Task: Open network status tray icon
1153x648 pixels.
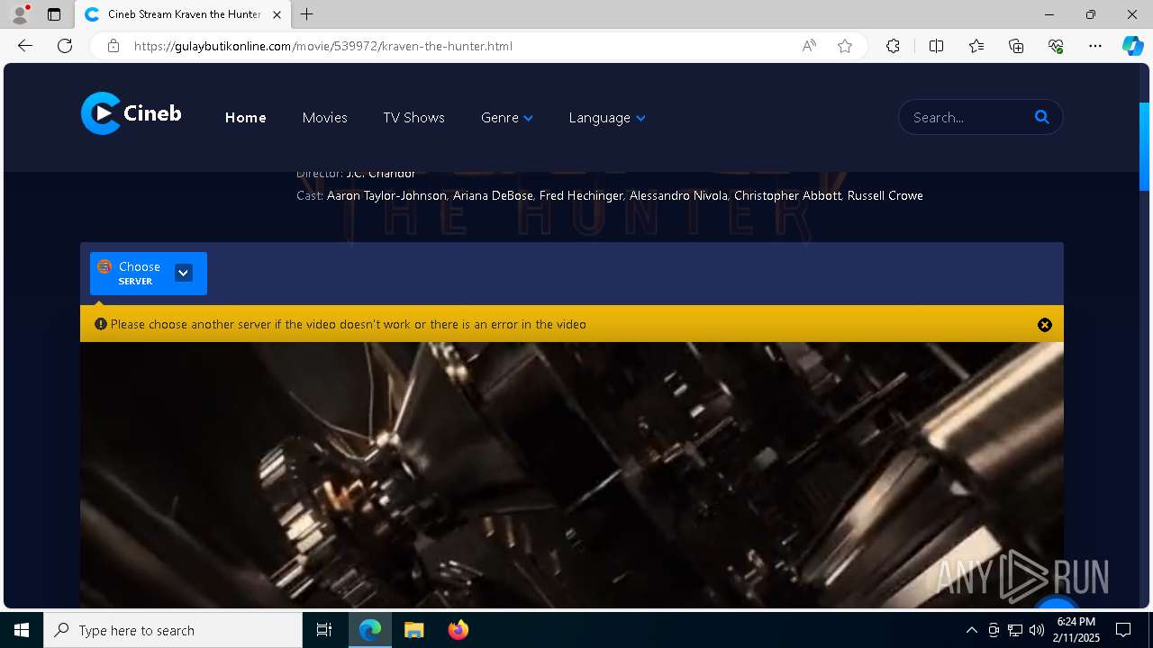Action: [1015, 630]
